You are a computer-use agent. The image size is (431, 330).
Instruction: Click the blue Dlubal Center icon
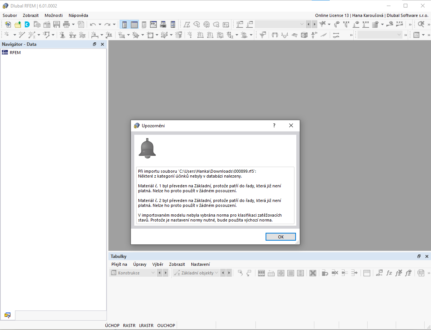[x=27, y=24]
